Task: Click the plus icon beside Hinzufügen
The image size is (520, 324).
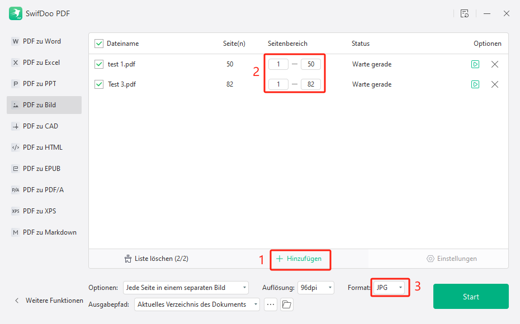Action: [280, 259]
